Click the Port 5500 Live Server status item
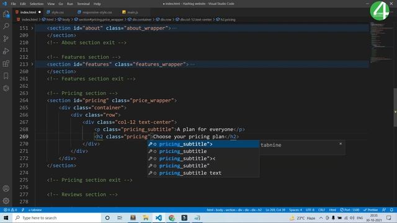This screenshot has height=223, width=397. point(350,210)
